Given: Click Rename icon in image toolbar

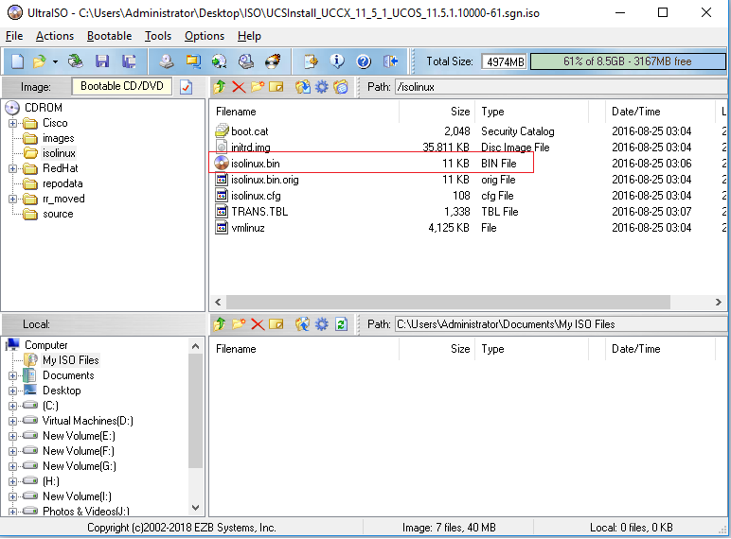Looking at the screenshot, I should coord(276,87).
